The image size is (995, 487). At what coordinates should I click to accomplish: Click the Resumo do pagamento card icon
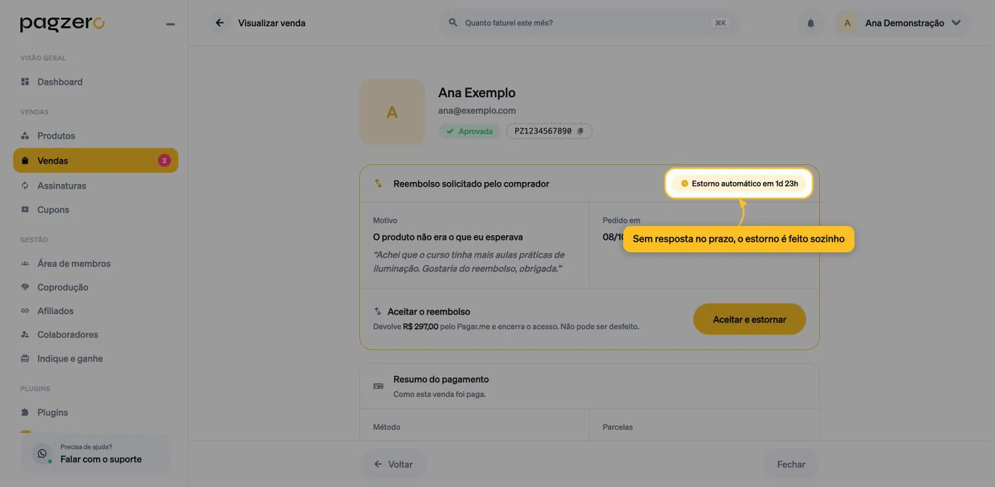[378, 386]
